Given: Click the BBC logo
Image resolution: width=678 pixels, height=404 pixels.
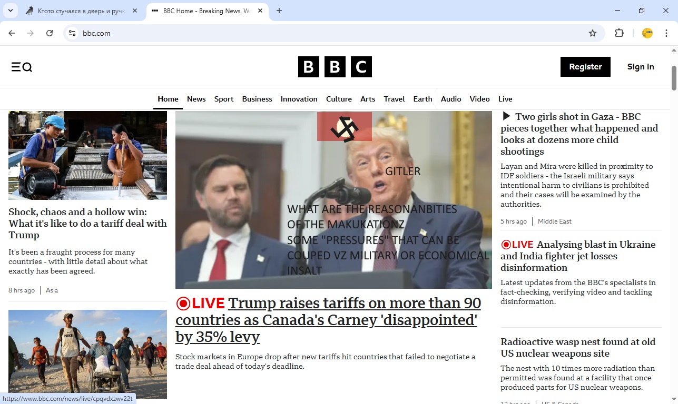Looking at the screenshot, I should pyautogui.click(x=335, y=67).
